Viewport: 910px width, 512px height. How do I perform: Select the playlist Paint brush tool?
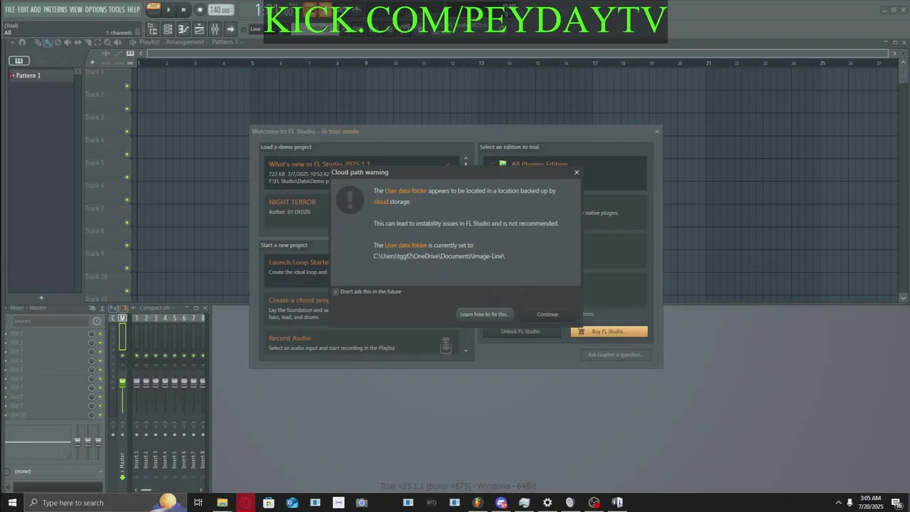(47, 42)
